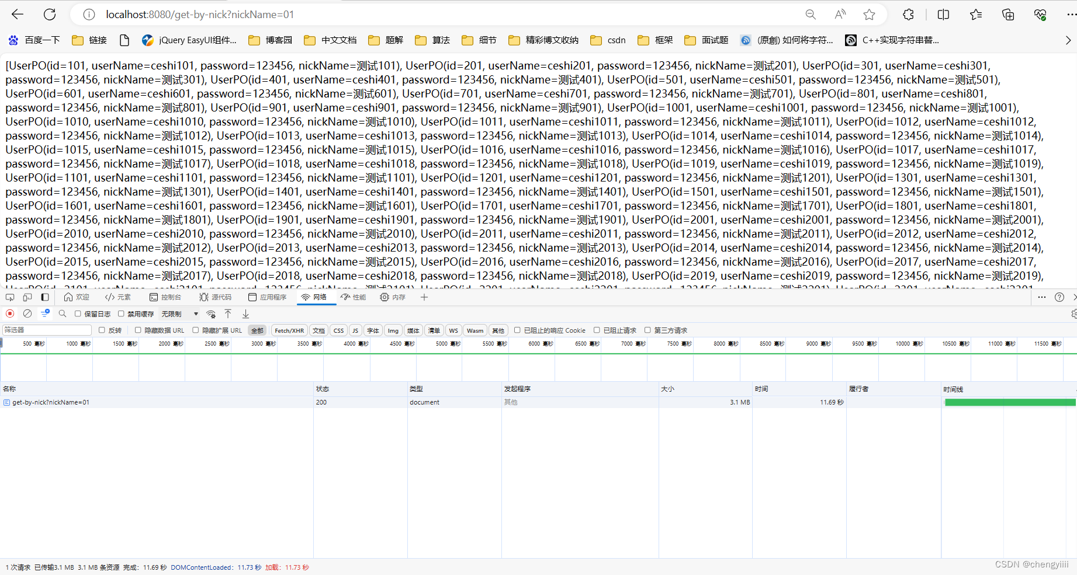Open the 无限制 throttling dropdown
Image resolution: width=1077 pixels, height=575 pixels.
tap(179, 314)
